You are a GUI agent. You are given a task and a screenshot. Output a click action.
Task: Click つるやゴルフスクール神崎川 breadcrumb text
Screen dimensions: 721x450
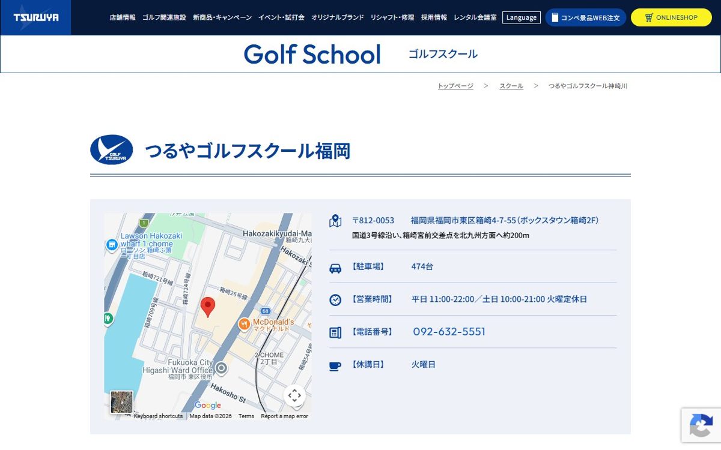[x=588, y=86]
